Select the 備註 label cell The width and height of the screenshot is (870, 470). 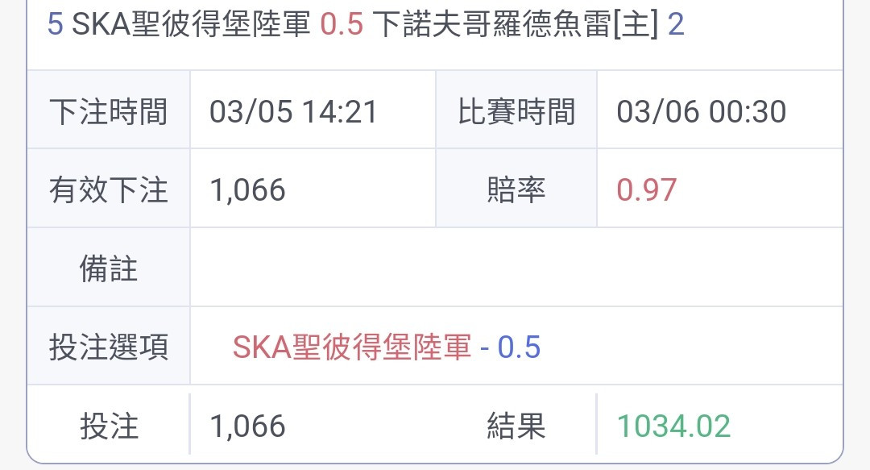(109, 267)
